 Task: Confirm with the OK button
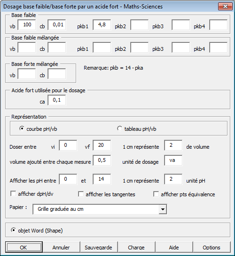pyautogui.click(x=24, y=247)
